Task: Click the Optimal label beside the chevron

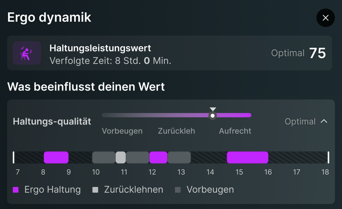Action: pyautogui.click(x=300, y=122)
